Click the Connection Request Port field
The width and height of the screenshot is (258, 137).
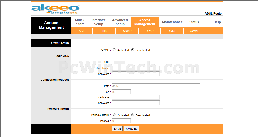(x=121, y=92)
